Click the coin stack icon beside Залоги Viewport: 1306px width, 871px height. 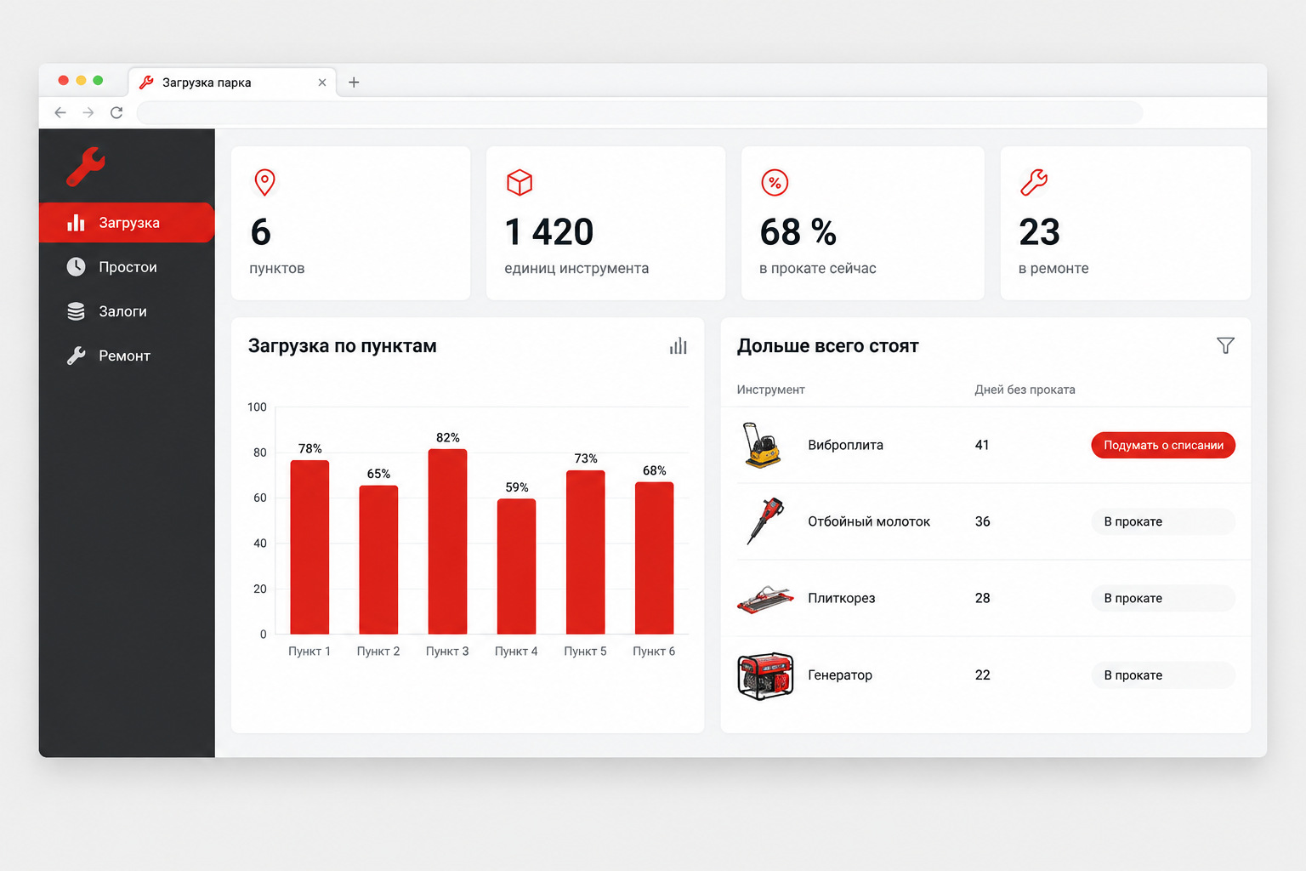pyautogui.click(x=77, y=311)
